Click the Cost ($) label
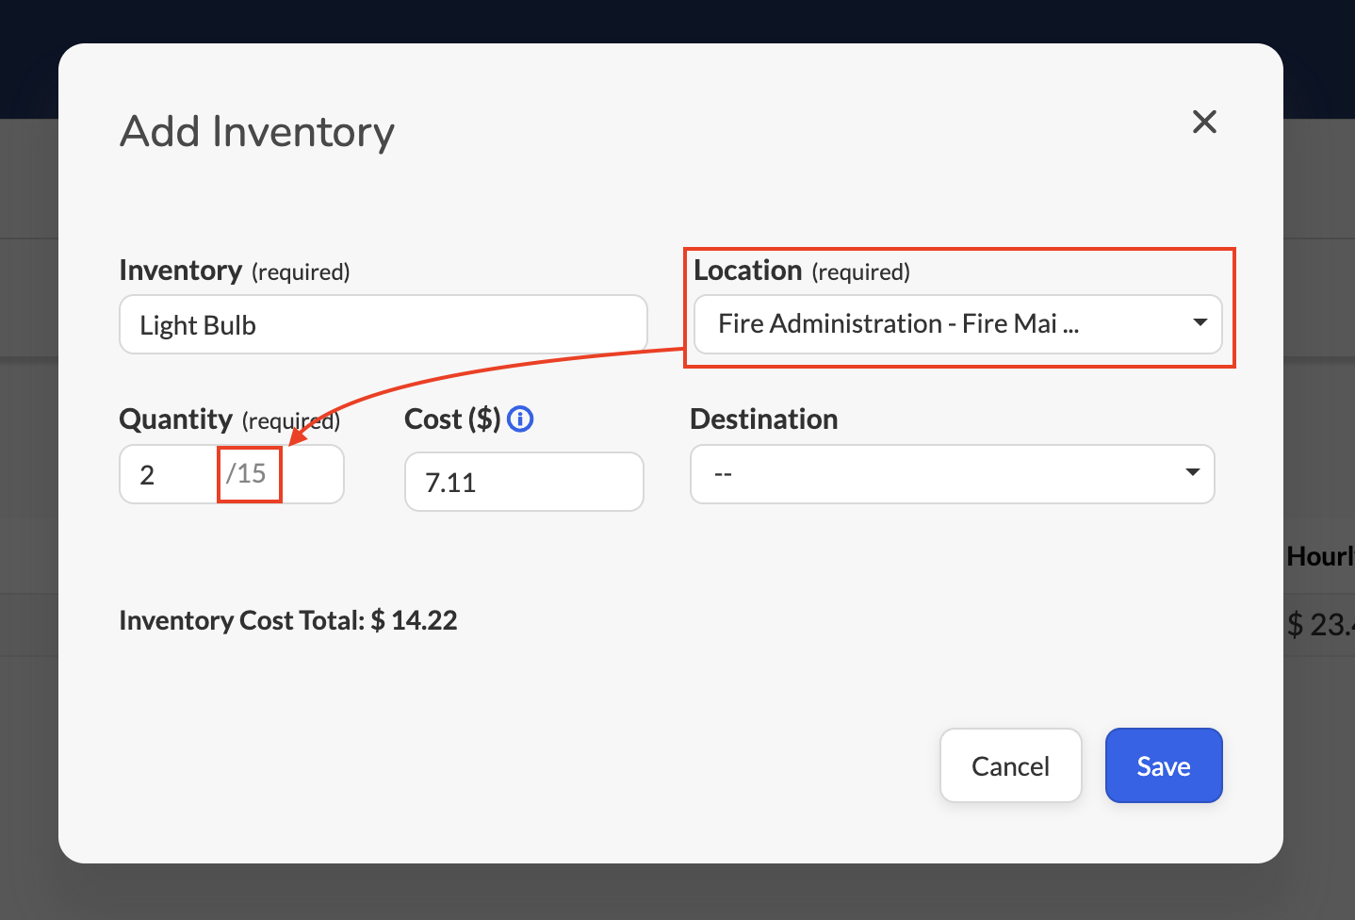Screen dimensions: 1355x920 [x=452, y=419]
